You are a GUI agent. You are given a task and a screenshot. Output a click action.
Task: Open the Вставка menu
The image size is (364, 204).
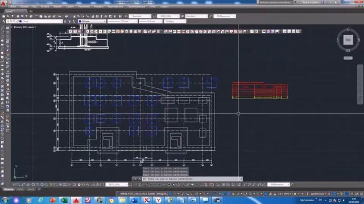coord(45,7)
